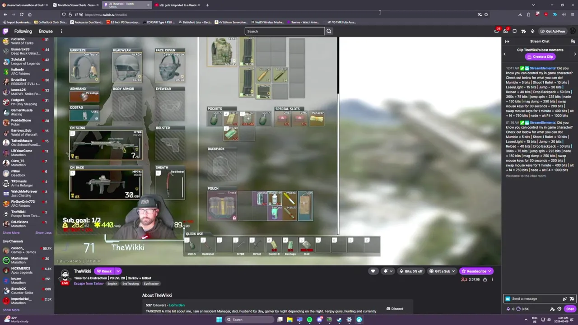Open the stream share icon
The height and width of the screenshot is (325, 578).
485,279
